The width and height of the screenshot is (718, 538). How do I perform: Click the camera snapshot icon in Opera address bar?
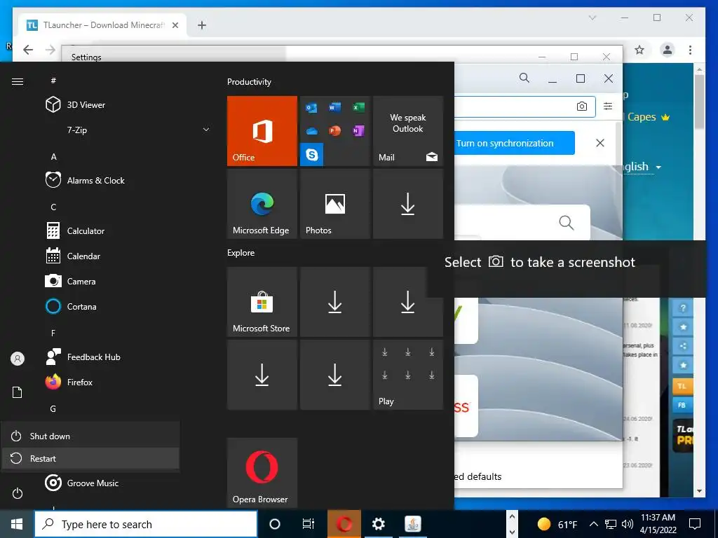coord(582,106)
